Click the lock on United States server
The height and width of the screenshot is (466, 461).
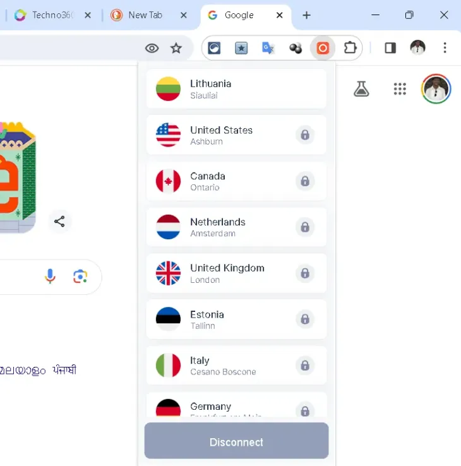click(305, 135)
